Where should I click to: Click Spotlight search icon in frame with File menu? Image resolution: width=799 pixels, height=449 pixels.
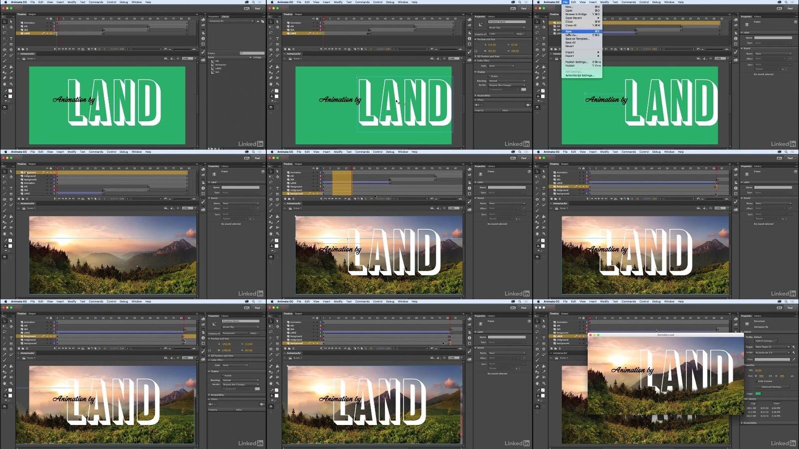786,2
